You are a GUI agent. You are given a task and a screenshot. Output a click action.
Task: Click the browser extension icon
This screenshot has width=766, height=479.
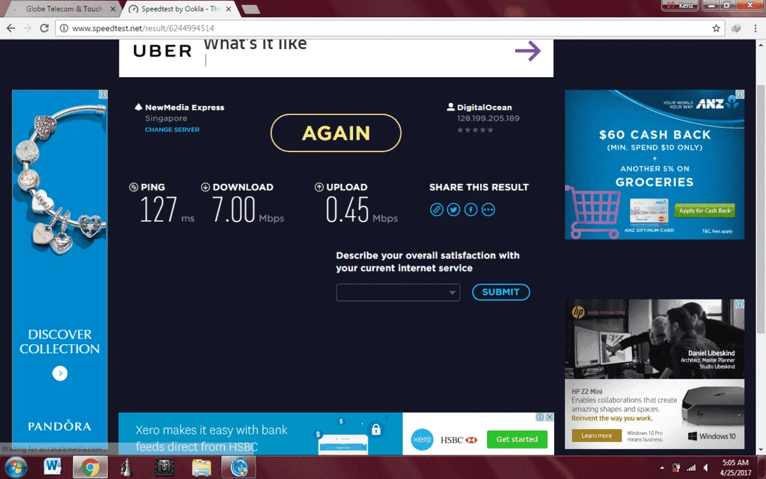pyautogui.click(x=737, y=28)
